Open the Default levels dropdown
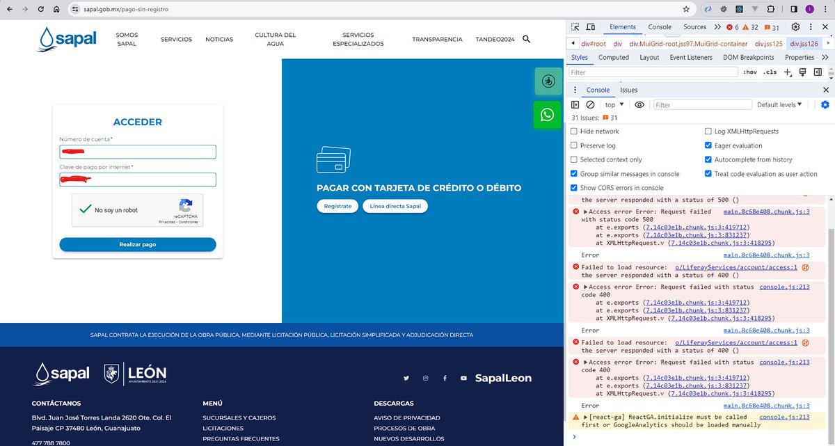 (x=779, y=104)
